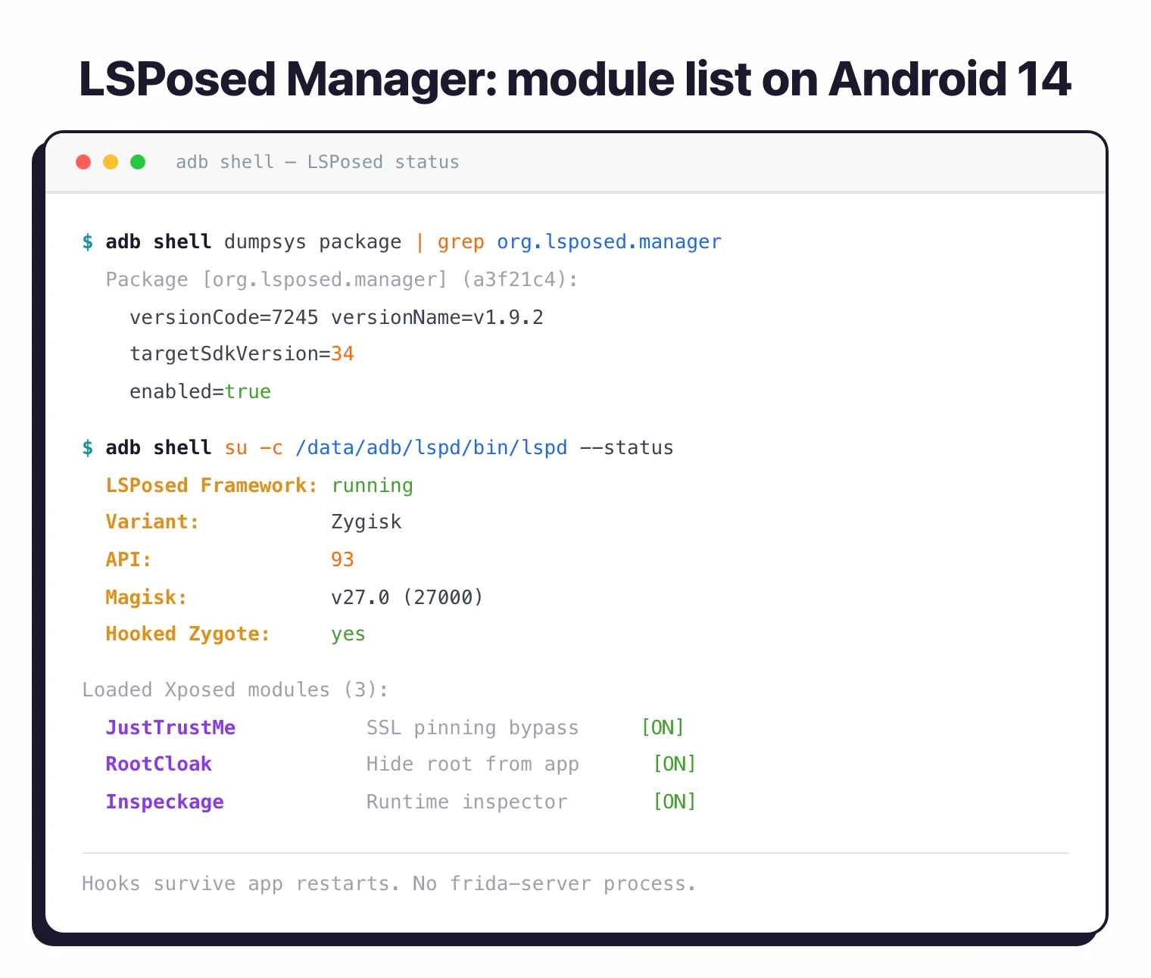
Task: Click the 'LSPosed Framework:' label
Action: point(211,485)
